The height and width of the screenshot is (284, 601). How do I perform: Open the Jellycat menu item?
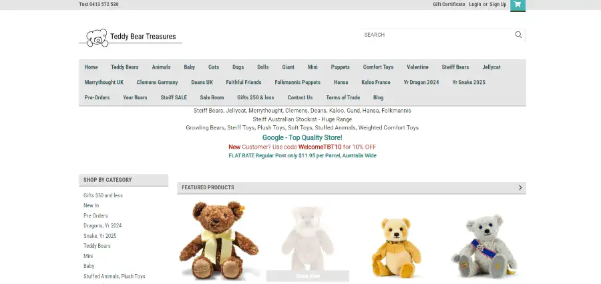[491, 67]
